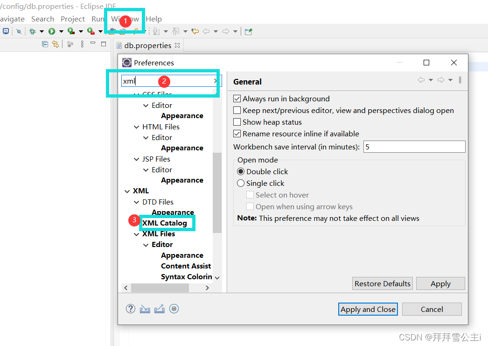Collapse the HTML Files tree node
The image size is (488, 346).
(136, 127)
